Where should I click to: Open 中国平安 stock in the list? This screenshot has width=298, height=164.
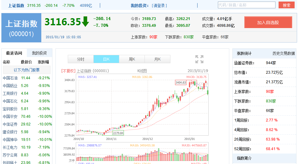10,117
